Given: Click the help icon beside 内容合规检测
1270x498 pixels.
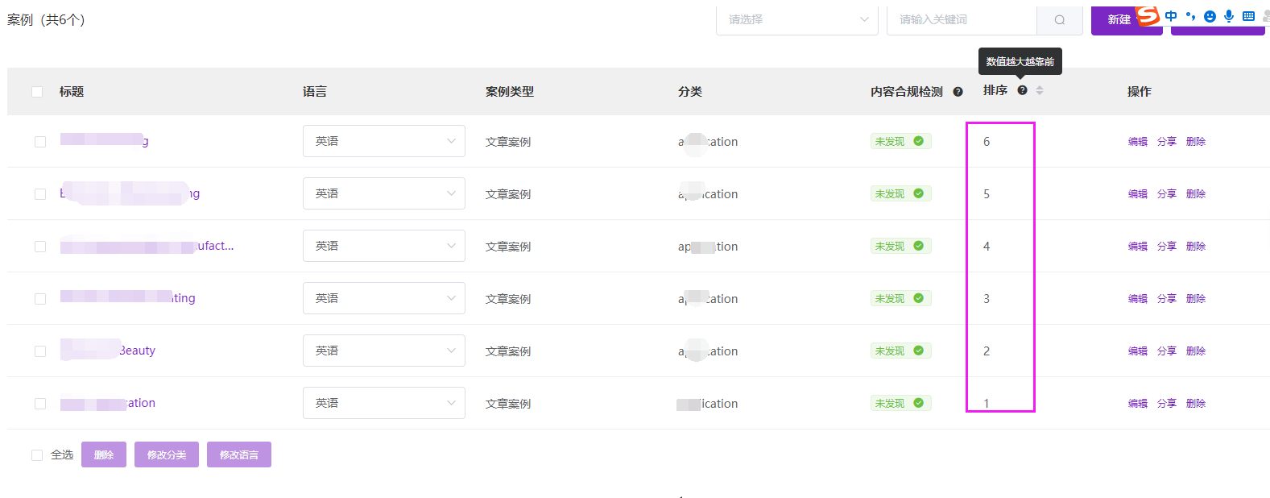Looking at the screenshot, I should 958,92.
